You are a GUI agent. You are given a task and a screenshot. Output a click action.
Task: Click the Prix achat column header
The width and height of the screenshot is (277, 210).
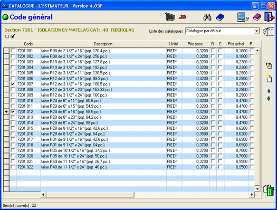click(236, 44)
